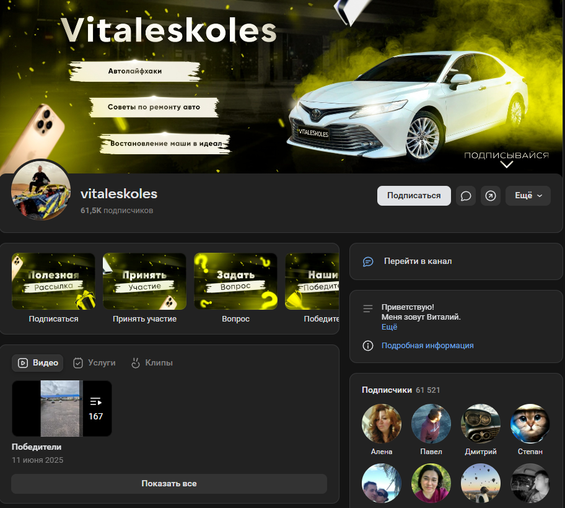Click the text lines icon beside Приветствую
The image size is (565, 508).
coord(368,308)
